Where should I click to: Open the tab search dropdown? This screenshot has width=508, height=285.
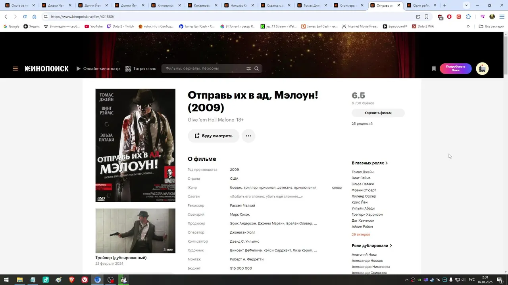coord(466,6)
